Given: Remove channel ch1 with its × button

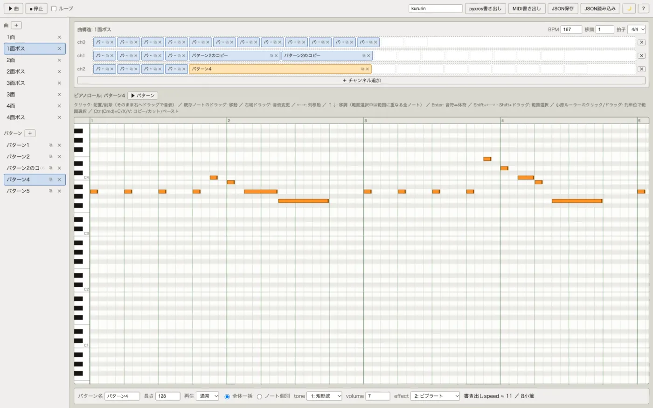Looking at the screenshot, I should point(641,55).
